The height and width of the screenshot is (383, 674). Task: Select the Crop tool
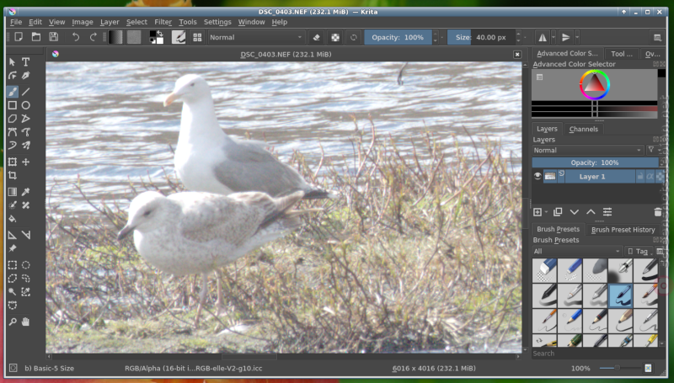(x=13, y=175)
